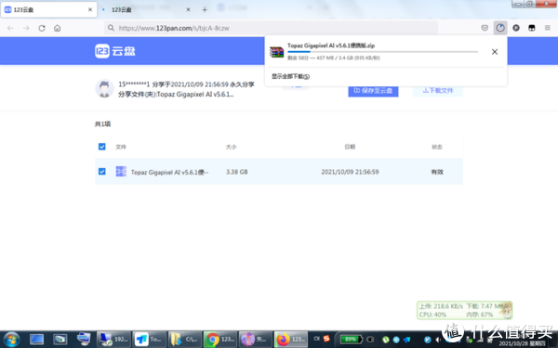Click the network speed monitor widget

tap(464, 310)
